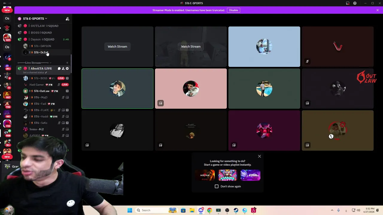The image size is (383, 215).
Task: Select user ST6 • Dr.Evil in the channel list
Action: point(46,53)
